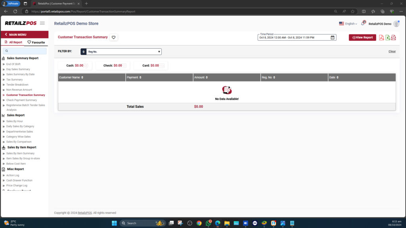Expand the browser settings menu
406x228 pixels.
coord(401,11)
